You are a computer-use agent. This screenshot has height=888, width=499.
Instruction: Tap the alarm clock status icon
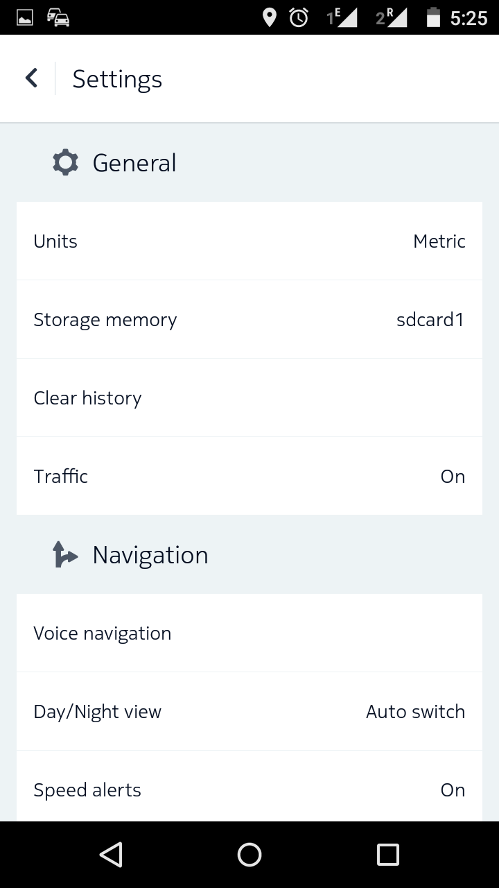pyautogui.click(x=299, y=18)
